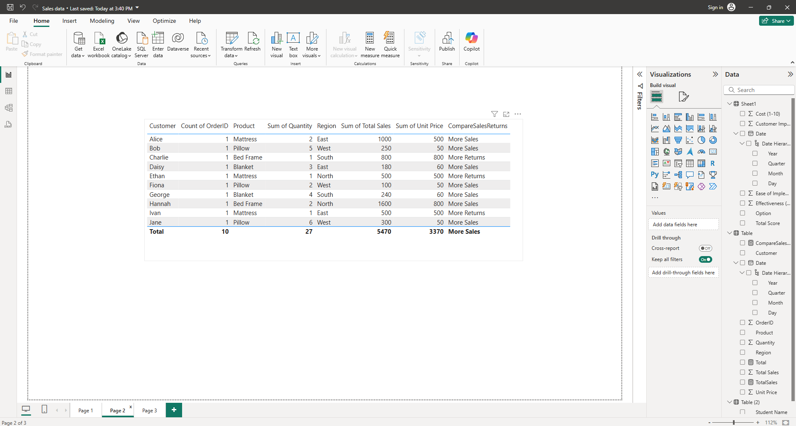Switch to Table view in left sidebar
Image resolution: width=796 pixels, height=426 pixels.
[9, 91]
